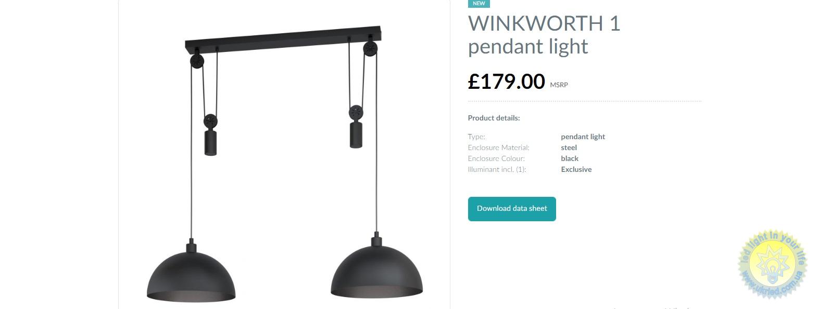Select the WINKWORTH 1 product title

pyautogui.click(x=544, y=23)
